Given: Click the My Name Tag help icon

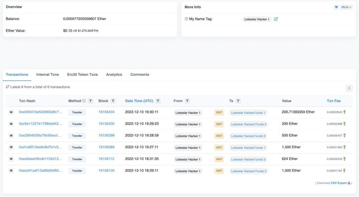Looking at the screenshot, I should coord(186,19).
